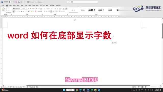Toggle Underline formatting
163x92 pixels.
(x=18, y=11)
